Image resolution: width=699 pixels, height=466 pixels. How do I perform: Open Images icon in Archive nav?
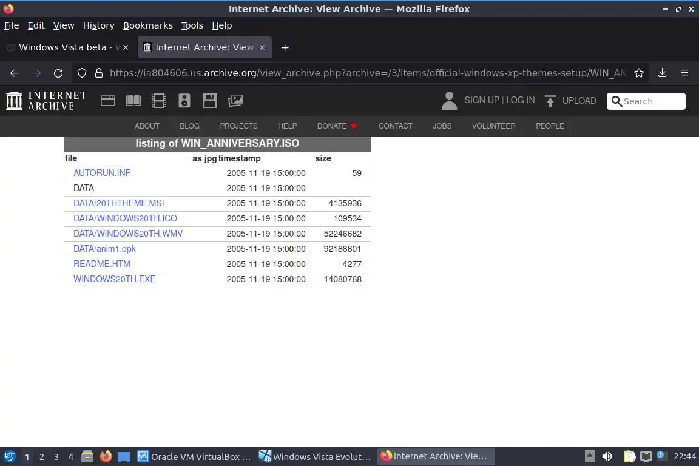(x=235, y=101)
